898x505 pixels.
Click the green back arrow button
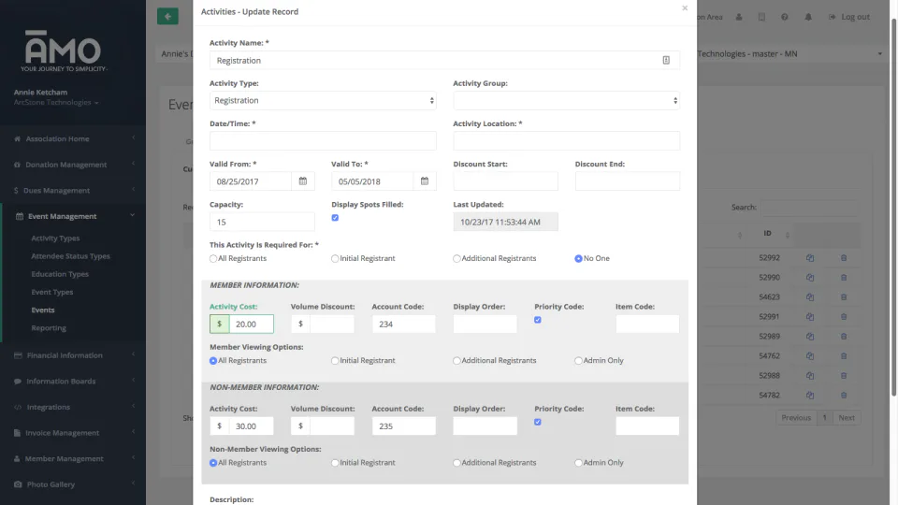pyautogui.click(x=167, y=17)
